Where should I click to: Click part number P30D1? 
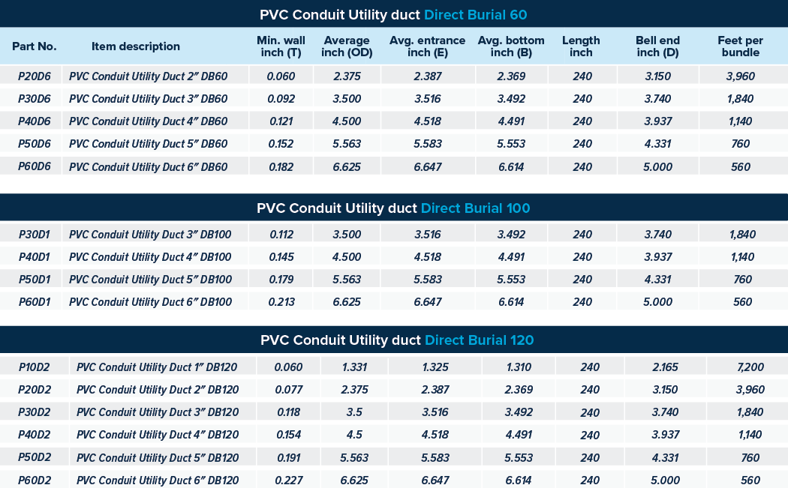[35, 235]
